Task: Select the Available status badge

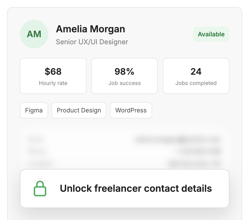Action: (211, 34)
